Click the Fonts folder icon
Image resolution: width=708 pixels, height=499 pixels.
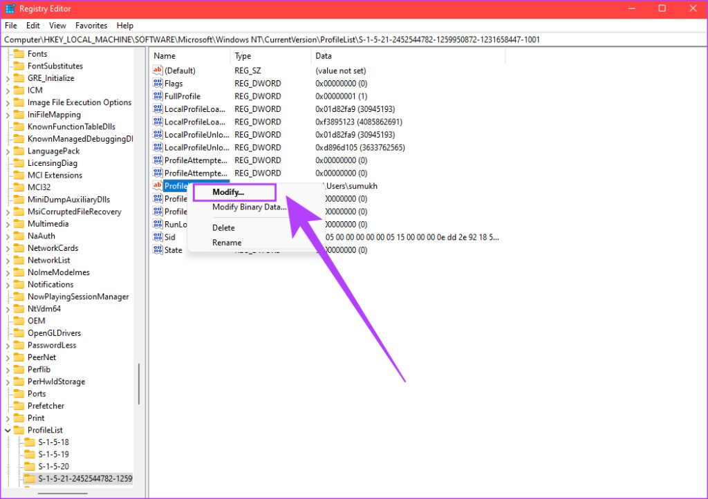19,54
